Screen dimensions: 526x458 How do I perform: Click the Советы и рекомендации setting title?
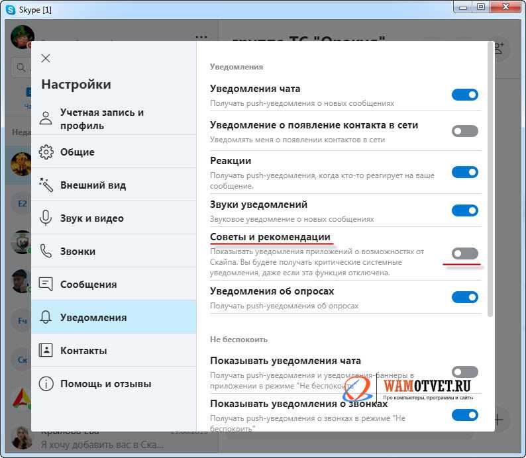tap(270, 237)
